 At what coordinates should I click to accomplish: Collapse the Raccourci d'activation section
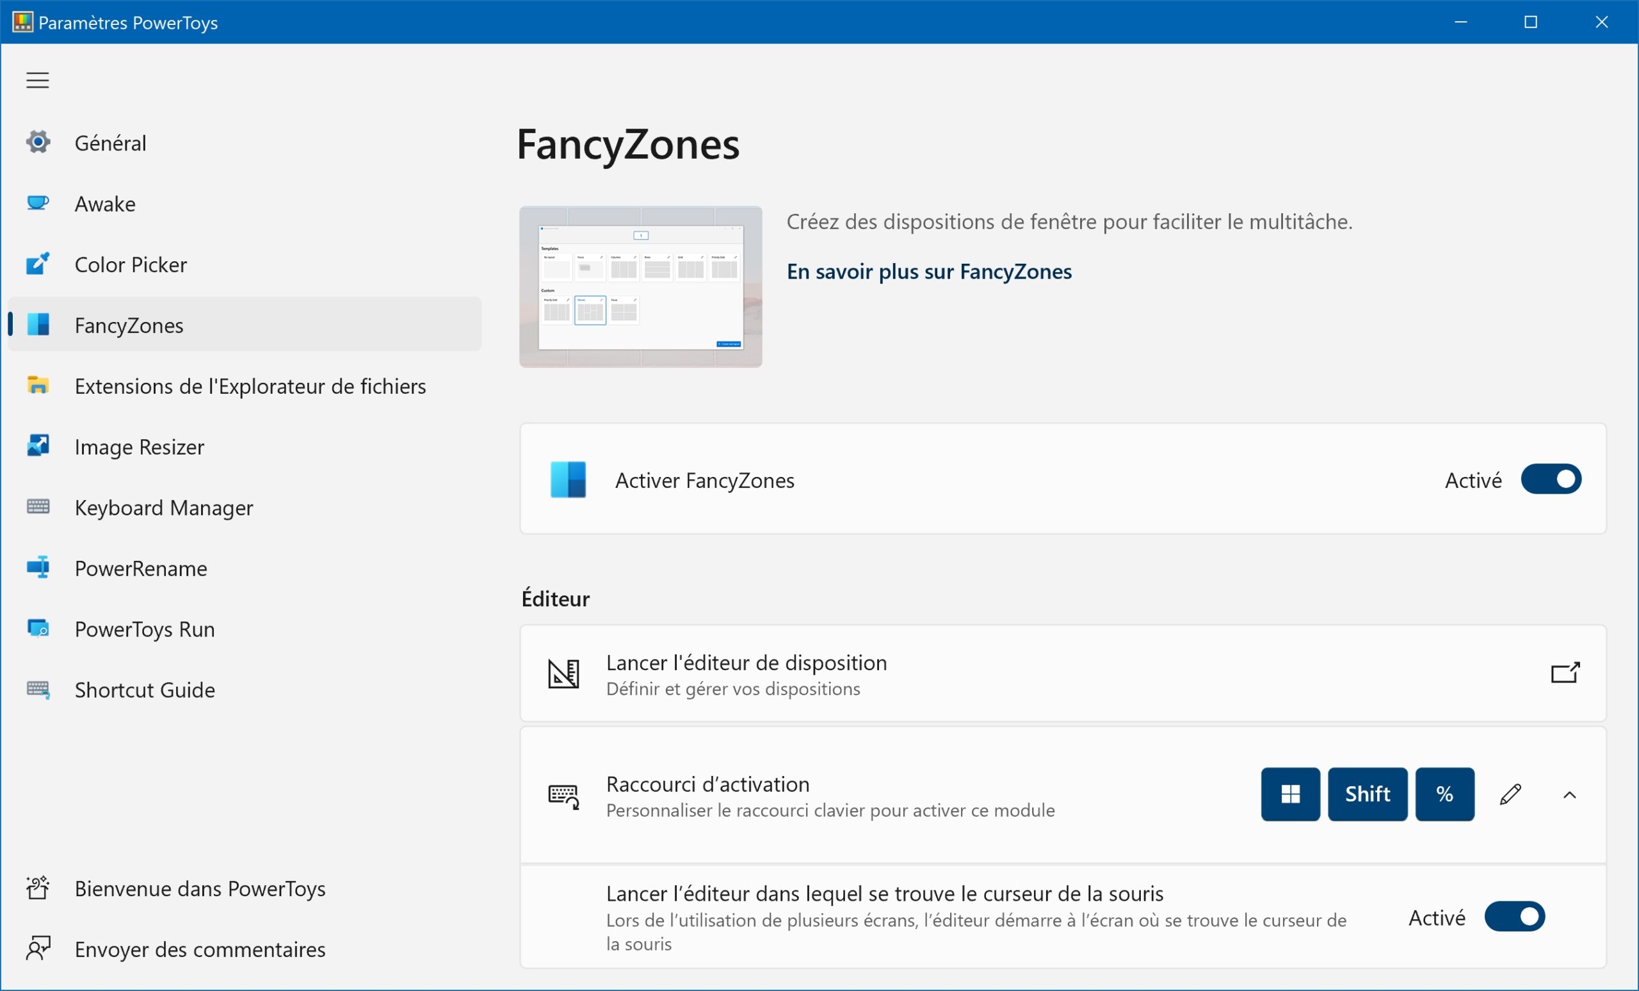tap(1570, 795)
